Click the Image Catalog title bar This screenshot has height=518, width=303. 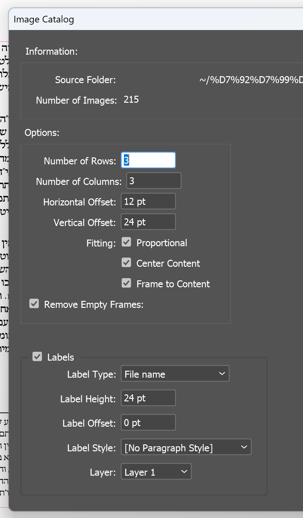pyautogui.click(x=158, y=19)
